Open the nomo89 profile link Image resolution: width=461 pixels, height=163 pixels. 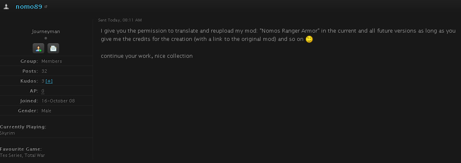(29, 7)
